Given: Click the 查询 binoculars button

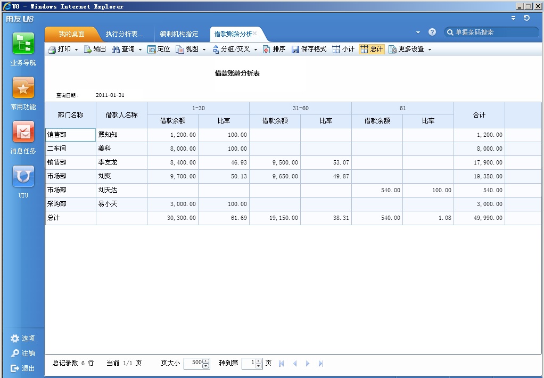Looking at the screenshot, I should tap(123, 50).
